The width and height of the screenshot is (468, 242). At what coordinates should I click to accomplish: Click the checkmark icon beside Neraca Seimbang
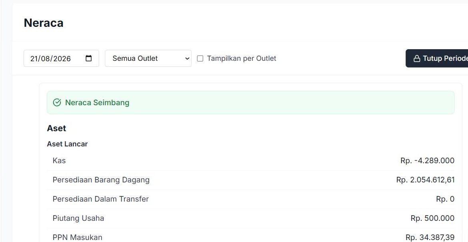pos(57,102)
